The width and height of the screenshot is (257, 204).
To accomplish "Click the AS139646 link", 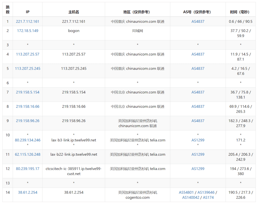I will 206,193.
